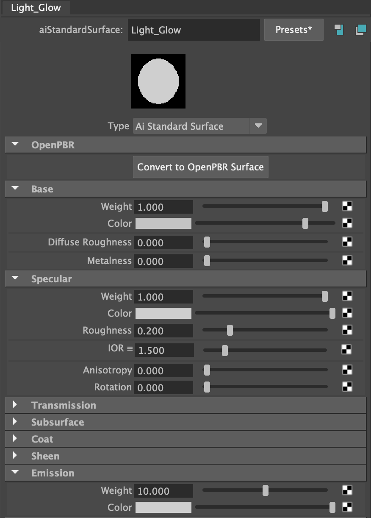Click the output connection icon at top right
Image resolution: width=371 pixels, height=518 pixels.
360,30
